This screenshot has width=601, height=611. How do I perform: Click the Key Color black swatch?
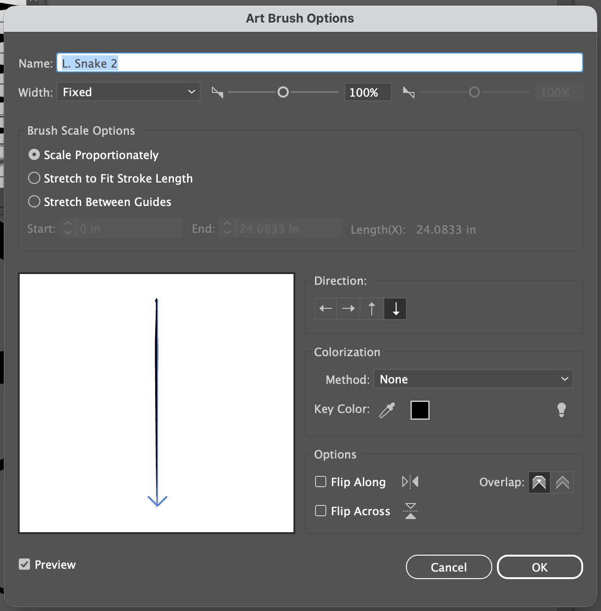(x=420, y=410)
